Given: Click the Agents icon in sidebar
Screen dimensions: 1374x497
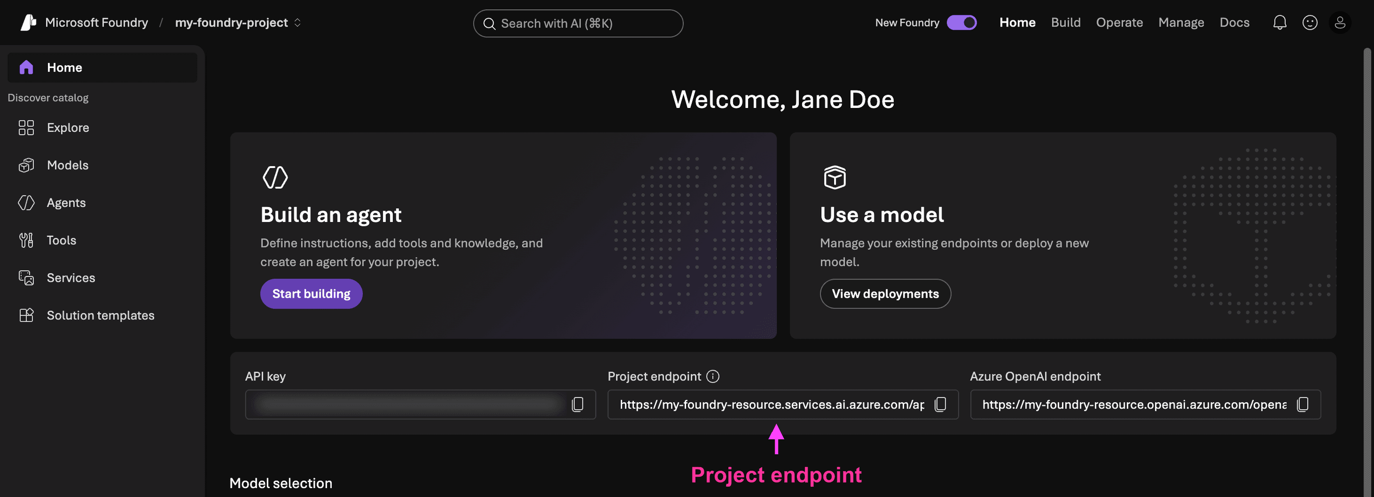Looking at the screenshot, I should click(x=26, y=202).
